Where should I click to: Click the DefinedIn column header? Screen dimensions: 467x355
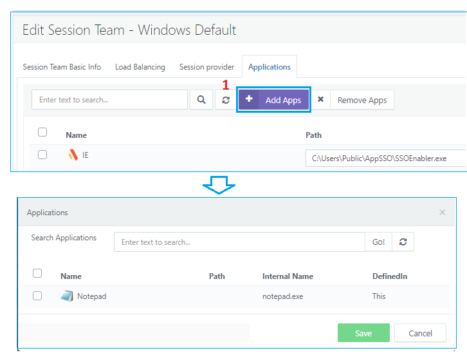[390, 276]
